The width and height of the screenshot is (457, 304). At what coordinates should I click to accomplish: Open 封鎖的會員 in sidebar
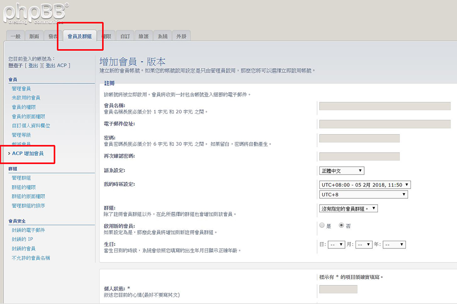pos(24,248)
